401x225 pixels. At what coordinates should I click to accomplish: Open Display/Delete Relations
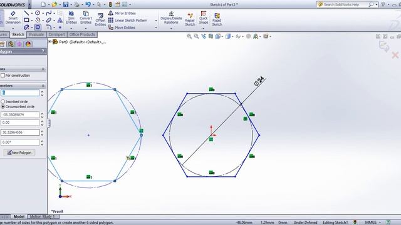click(171, 17)
